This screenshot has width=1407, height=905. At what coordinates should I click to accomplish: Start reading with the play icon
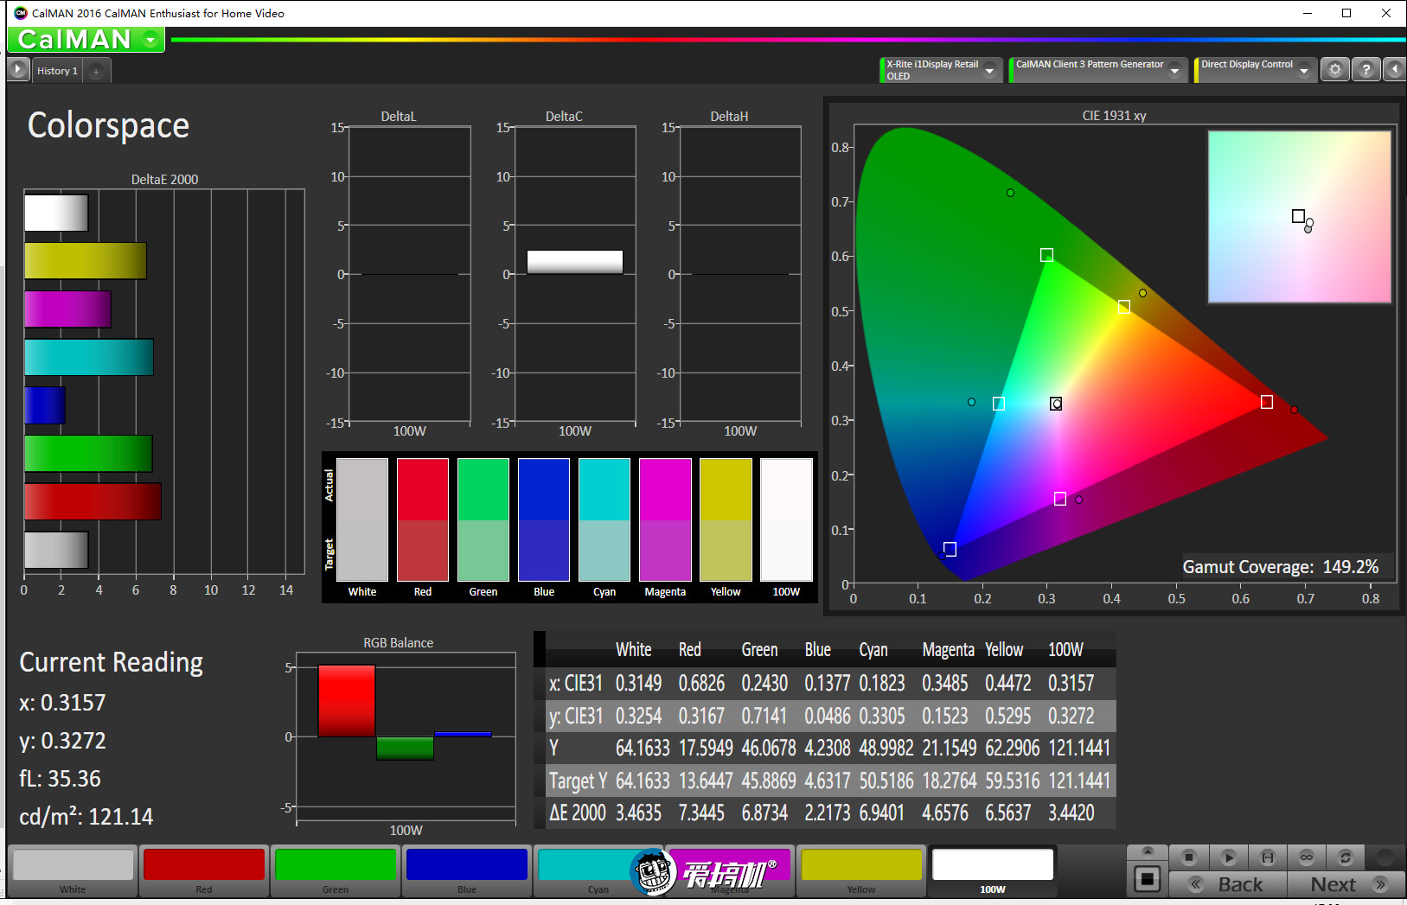coord(1228,857)
